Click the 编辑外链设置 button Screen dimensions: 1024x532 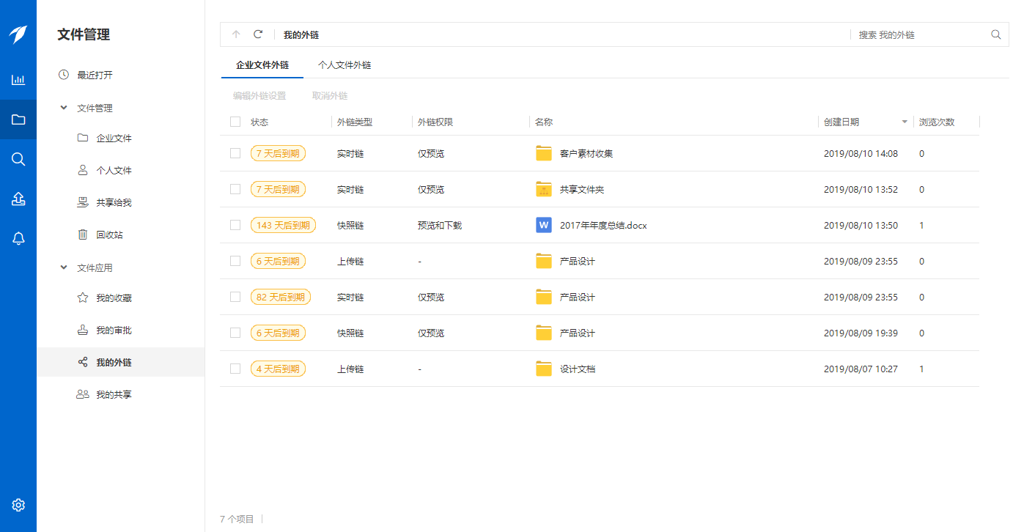pos(259,96)
